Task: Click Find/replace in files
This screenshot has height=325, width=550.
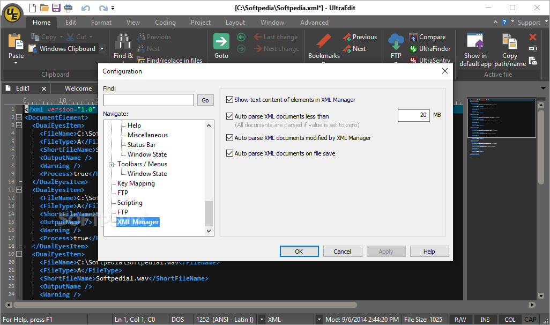Action: (169, 61)
